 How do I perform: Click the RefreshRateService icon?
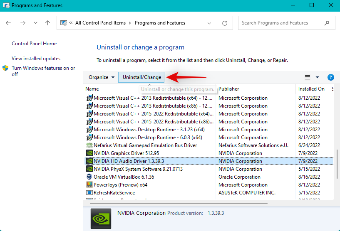coord(89,193)
